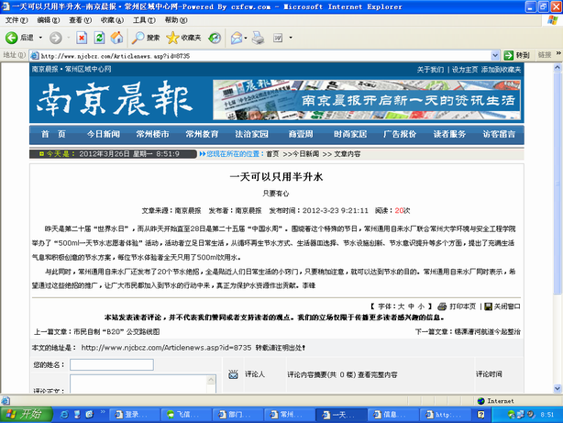Expand the Back button history arrow
The width and height of the screenshot is (563, 423).
tap(41, 38)
